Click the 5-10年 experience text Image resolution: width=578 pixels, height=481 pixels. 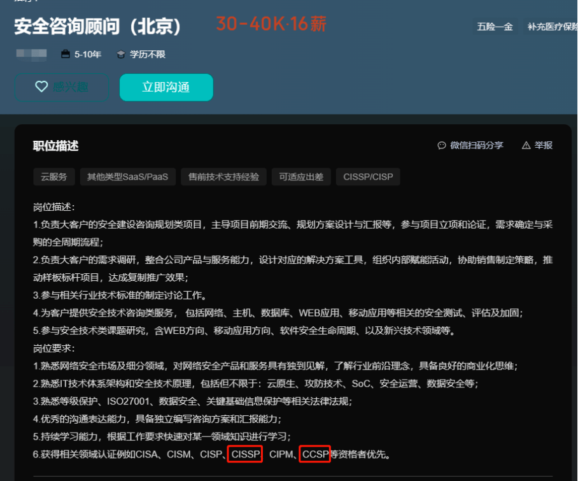click(x=88, y=54)
